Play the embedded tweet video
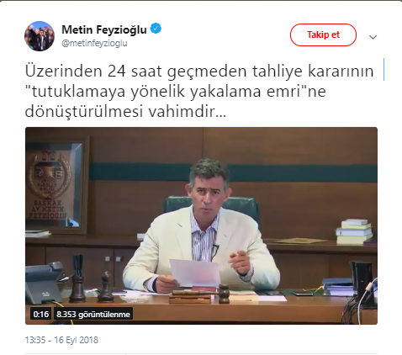Viewport: 402px width, 355px height. pyautogui.click(x=201, y=225)
